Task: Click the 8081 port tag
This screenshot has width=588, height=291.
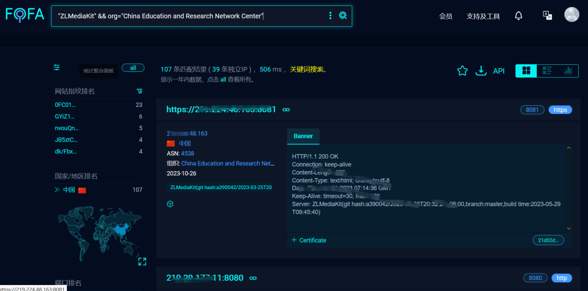Action: point(532,110)
